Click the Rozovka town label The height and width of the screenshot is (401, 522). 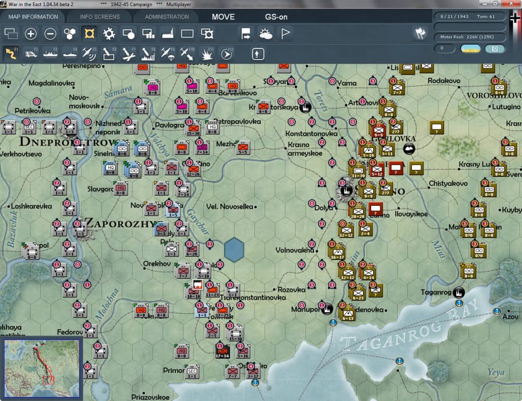[291, 289]
